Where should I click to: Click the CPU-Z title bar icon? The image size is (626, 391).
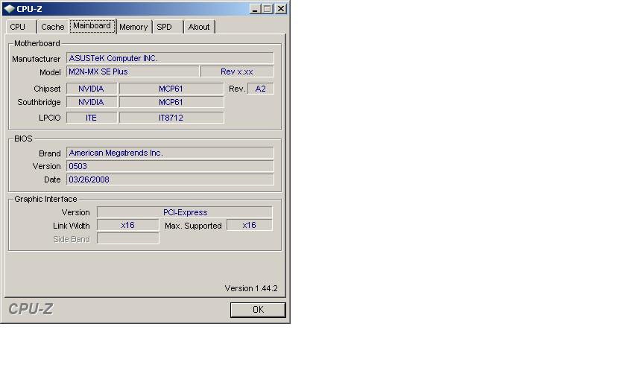(x=9, y=8)
